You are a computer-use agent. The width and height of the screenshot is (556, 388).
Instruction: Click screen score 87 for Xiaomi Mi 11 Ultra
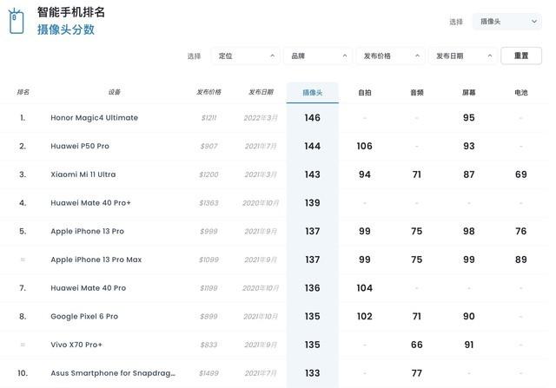pos(469,174)
